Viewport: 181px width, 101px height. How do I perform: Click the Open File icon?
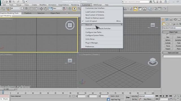[x=7, y=2]
